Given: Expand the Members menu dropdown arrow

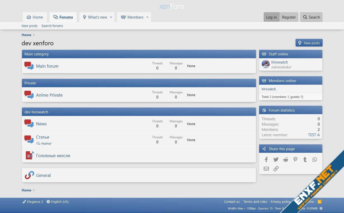Looking at the screenshot, I should (x=147, y=17).
